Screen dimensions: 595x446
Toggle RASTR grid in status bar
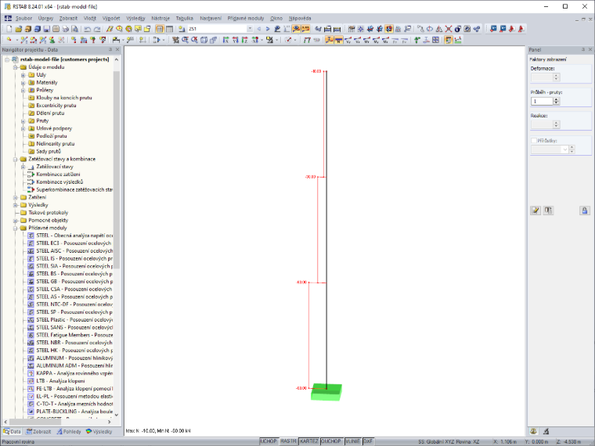(288, 441)
